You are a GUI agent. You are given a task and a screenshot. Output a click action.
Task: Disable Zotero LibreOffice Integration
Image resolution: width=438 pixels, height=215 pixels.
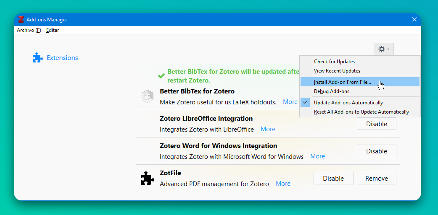tap(377, 124)
